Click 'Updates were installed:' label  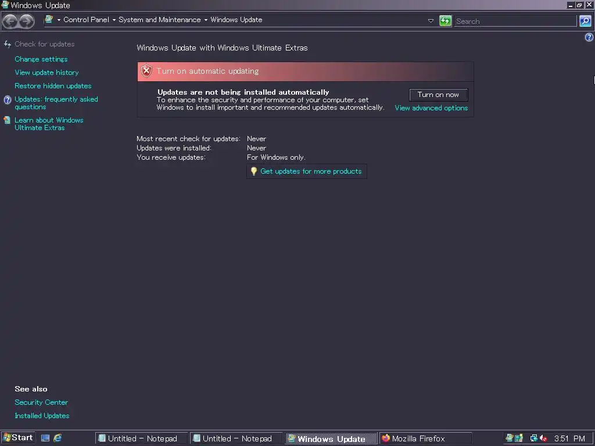pos(174,148)
